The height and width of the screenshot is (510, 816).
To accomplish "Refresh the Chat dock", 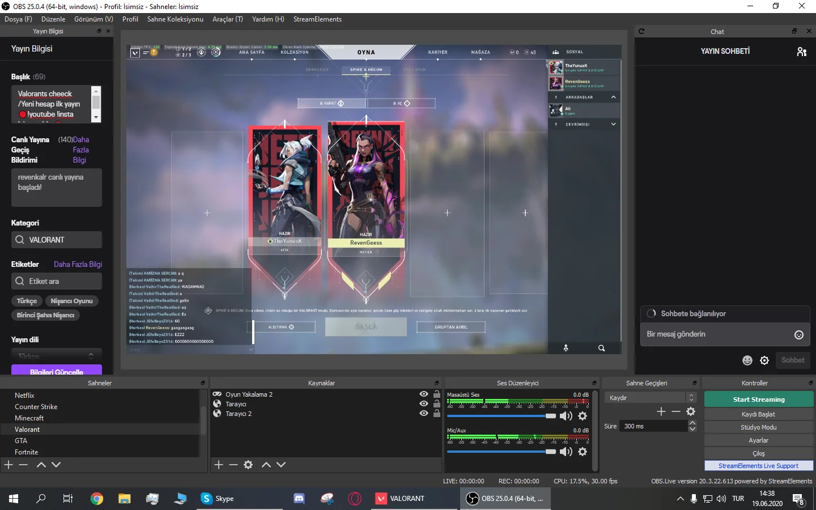I will (x=641, y=31).
